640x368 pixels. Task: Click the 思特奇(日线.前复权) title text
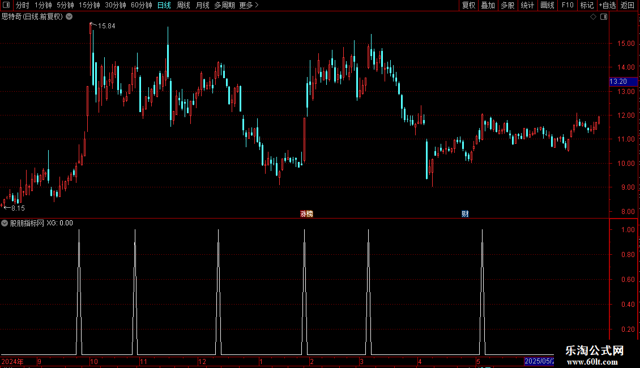[32, 17]
